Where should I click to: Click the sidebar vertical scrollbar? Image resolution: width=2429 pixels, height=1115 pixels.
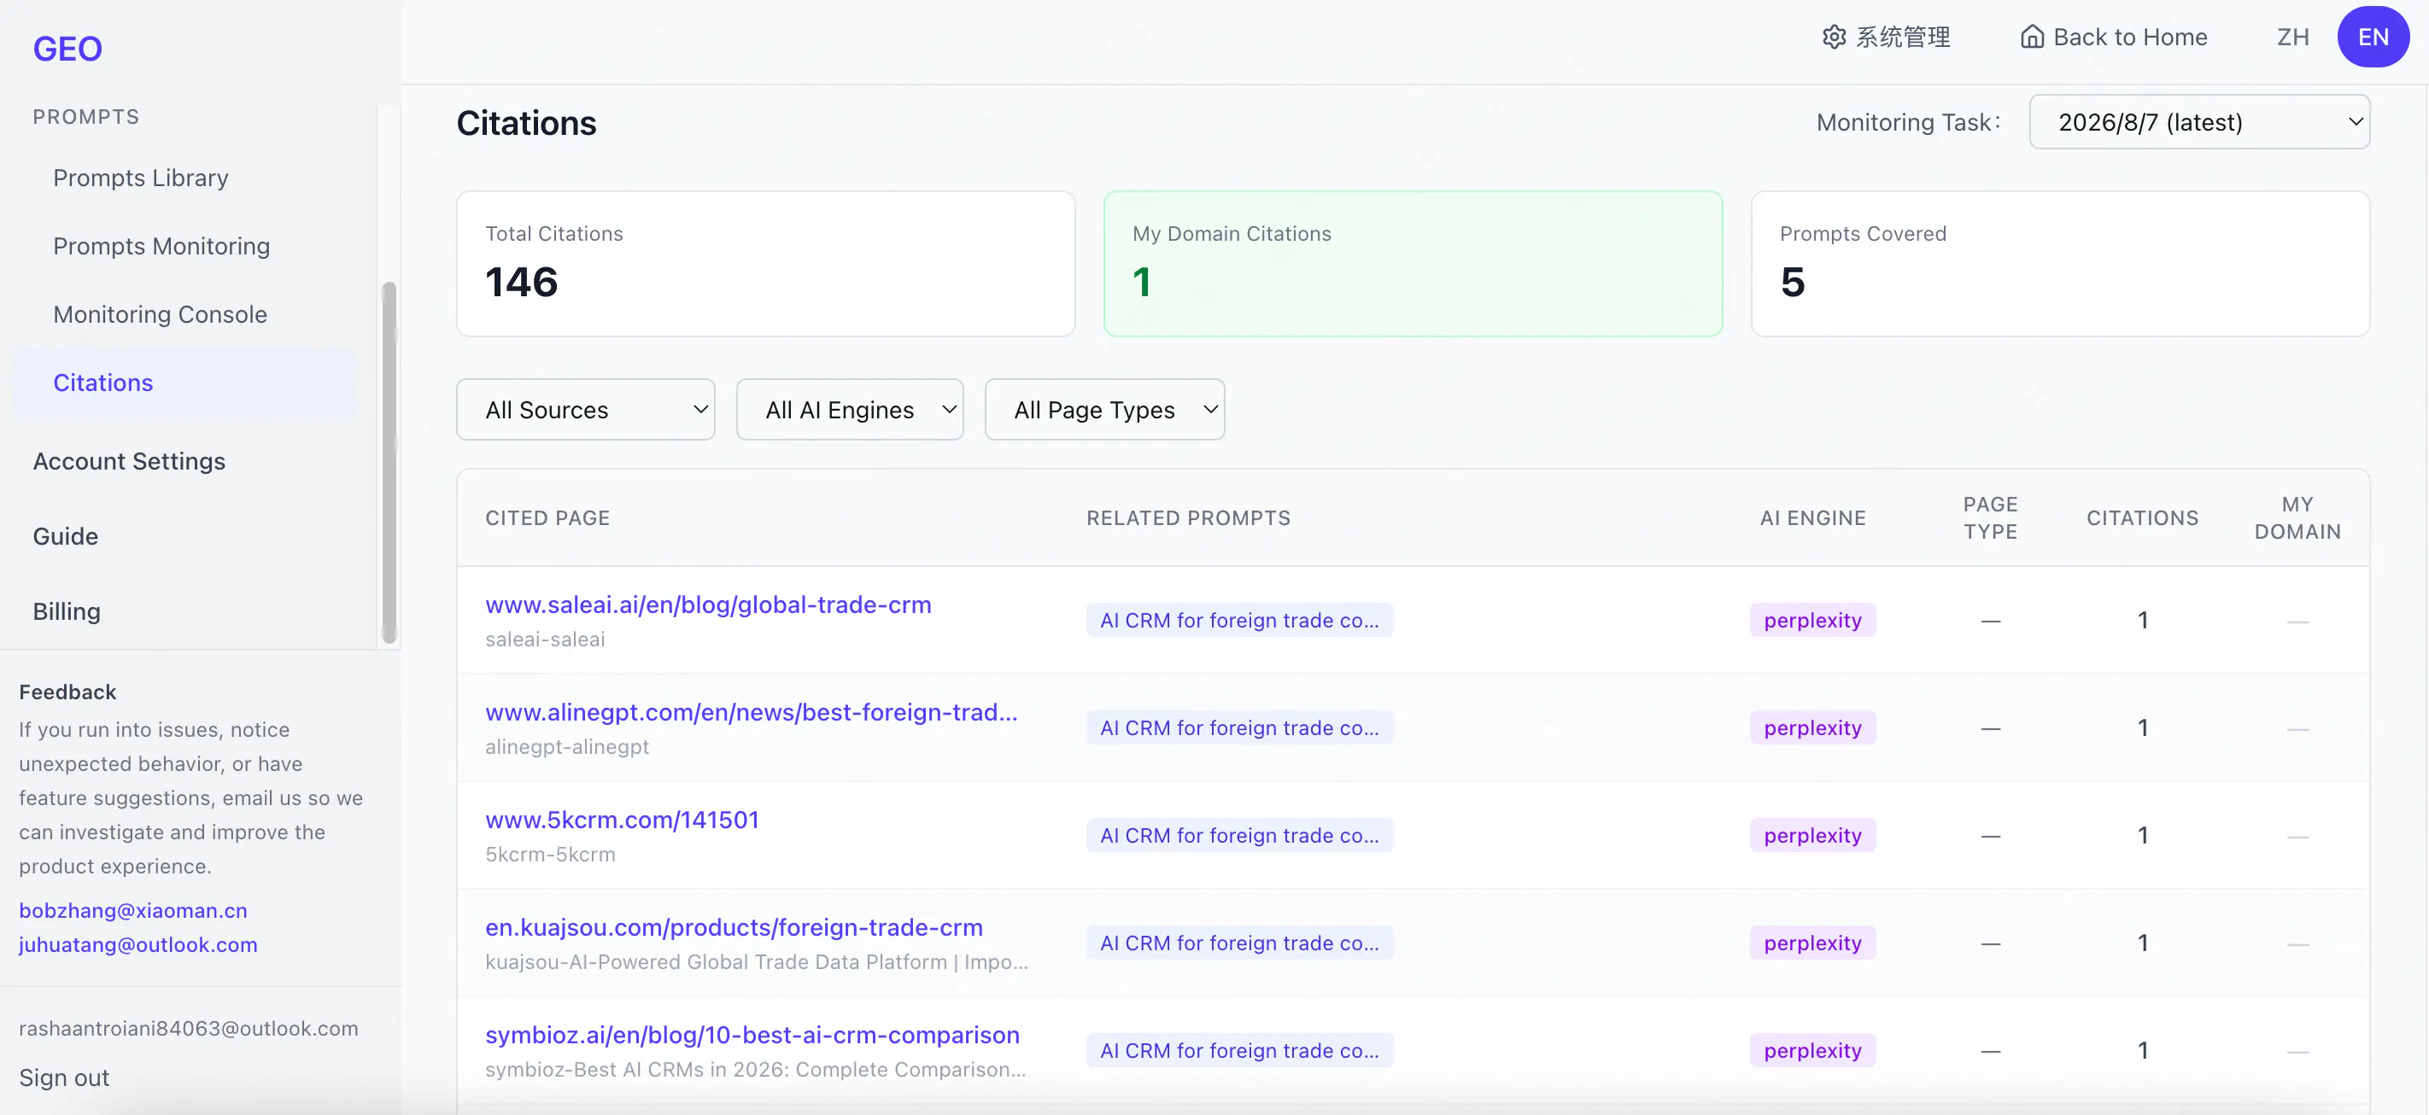point(389,462)
